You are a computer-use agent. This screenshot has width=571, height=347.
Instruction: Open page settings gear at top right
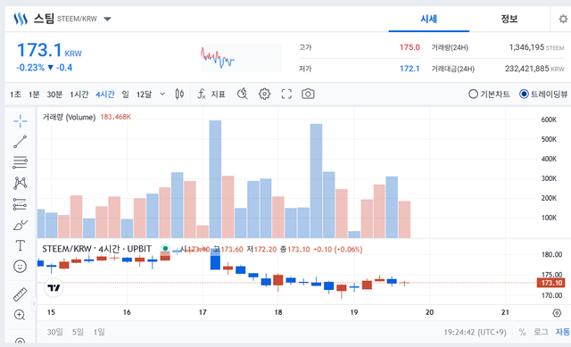click(563, 19)
